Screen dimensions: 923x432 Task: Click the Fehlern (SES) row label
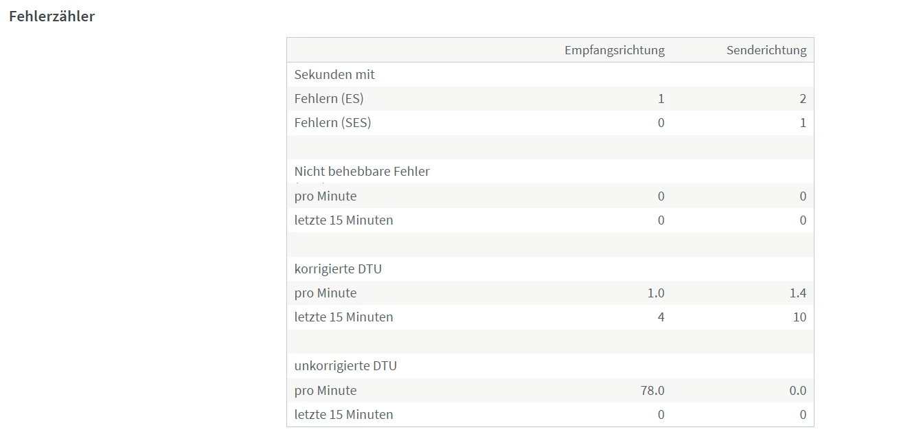[332, 123]
